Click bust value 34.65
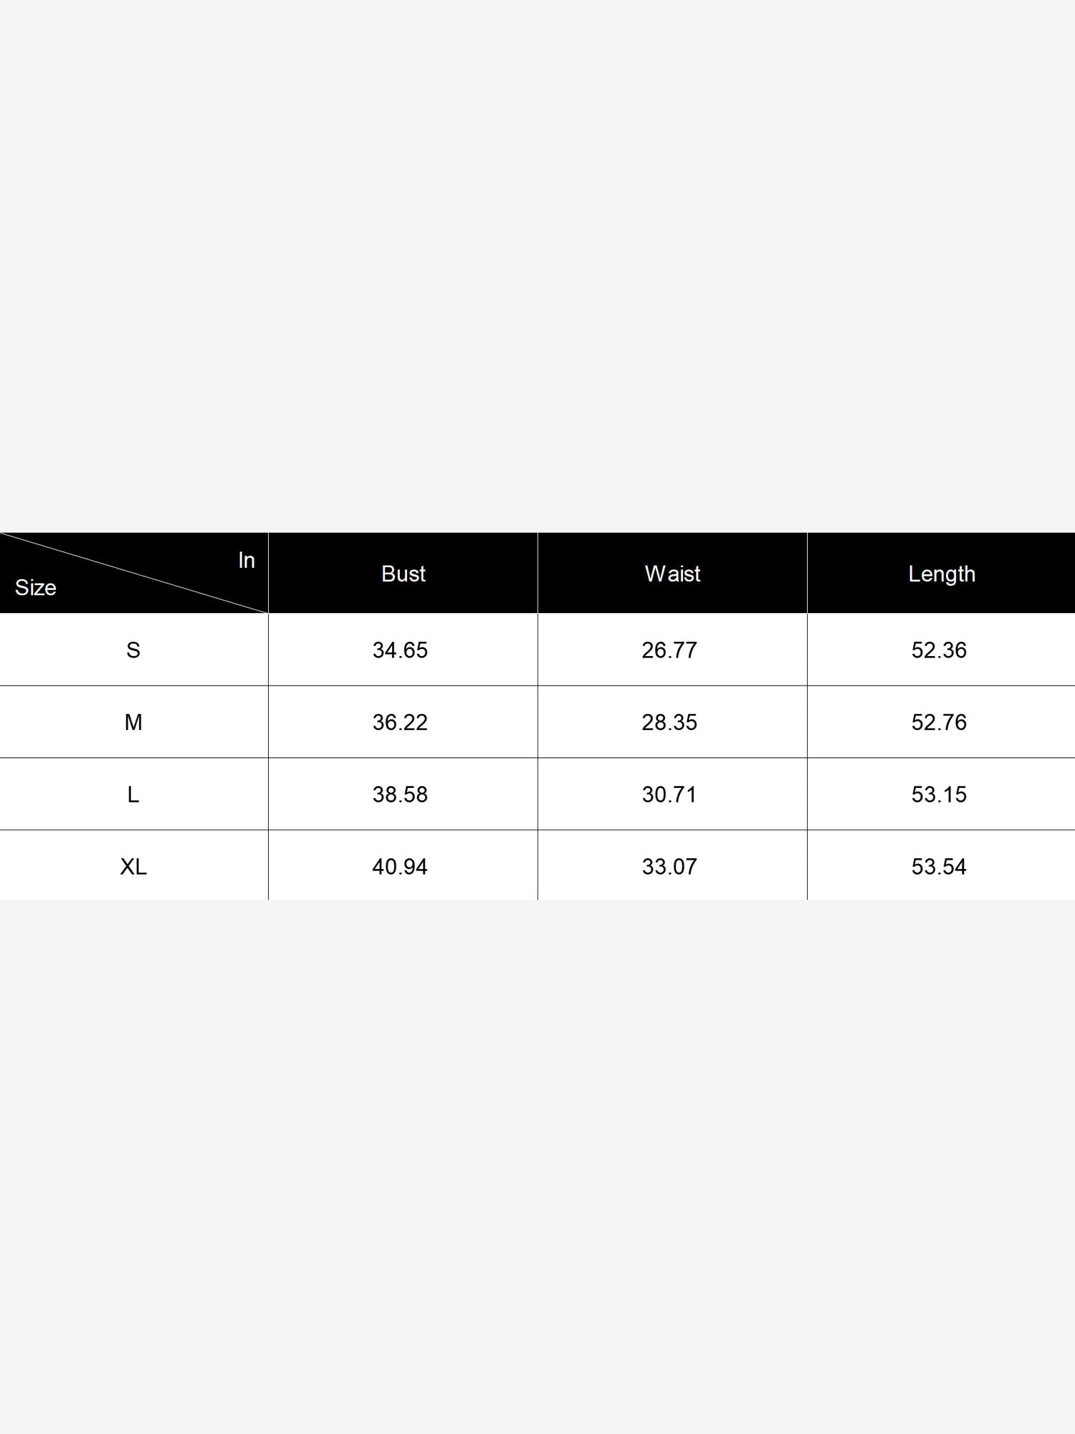This screenshot has width=1075, height=1434. click(x=400, y=650)
